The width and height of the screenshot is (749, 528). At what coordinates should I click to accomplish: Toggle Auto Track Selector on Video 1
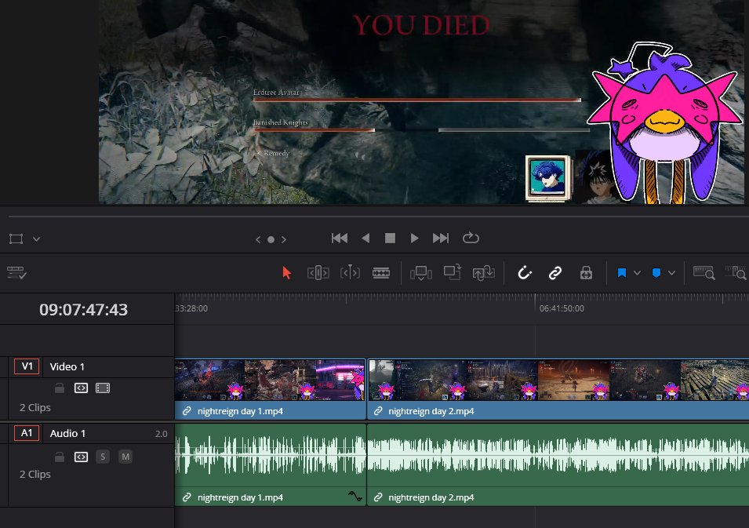[82, 388]
